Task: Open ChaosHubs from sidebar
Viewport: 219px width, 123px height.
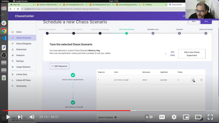Action: point(21,49)
